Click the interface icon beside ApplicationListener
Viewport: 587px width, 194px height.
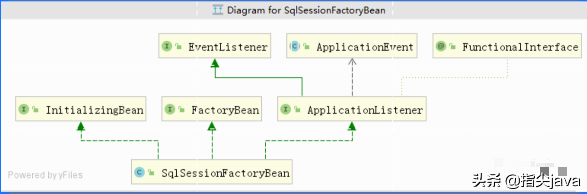pyautogui.click(x=286, y=109)
